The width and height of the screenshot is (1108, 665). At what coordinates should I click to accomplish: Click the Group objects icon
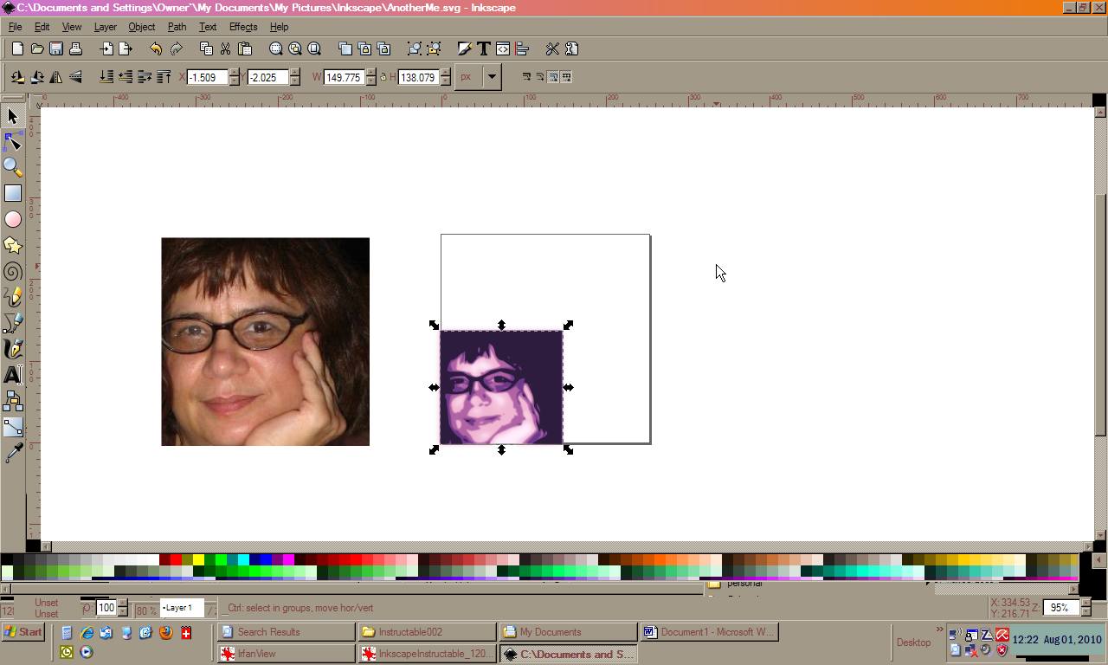(415, 48)
